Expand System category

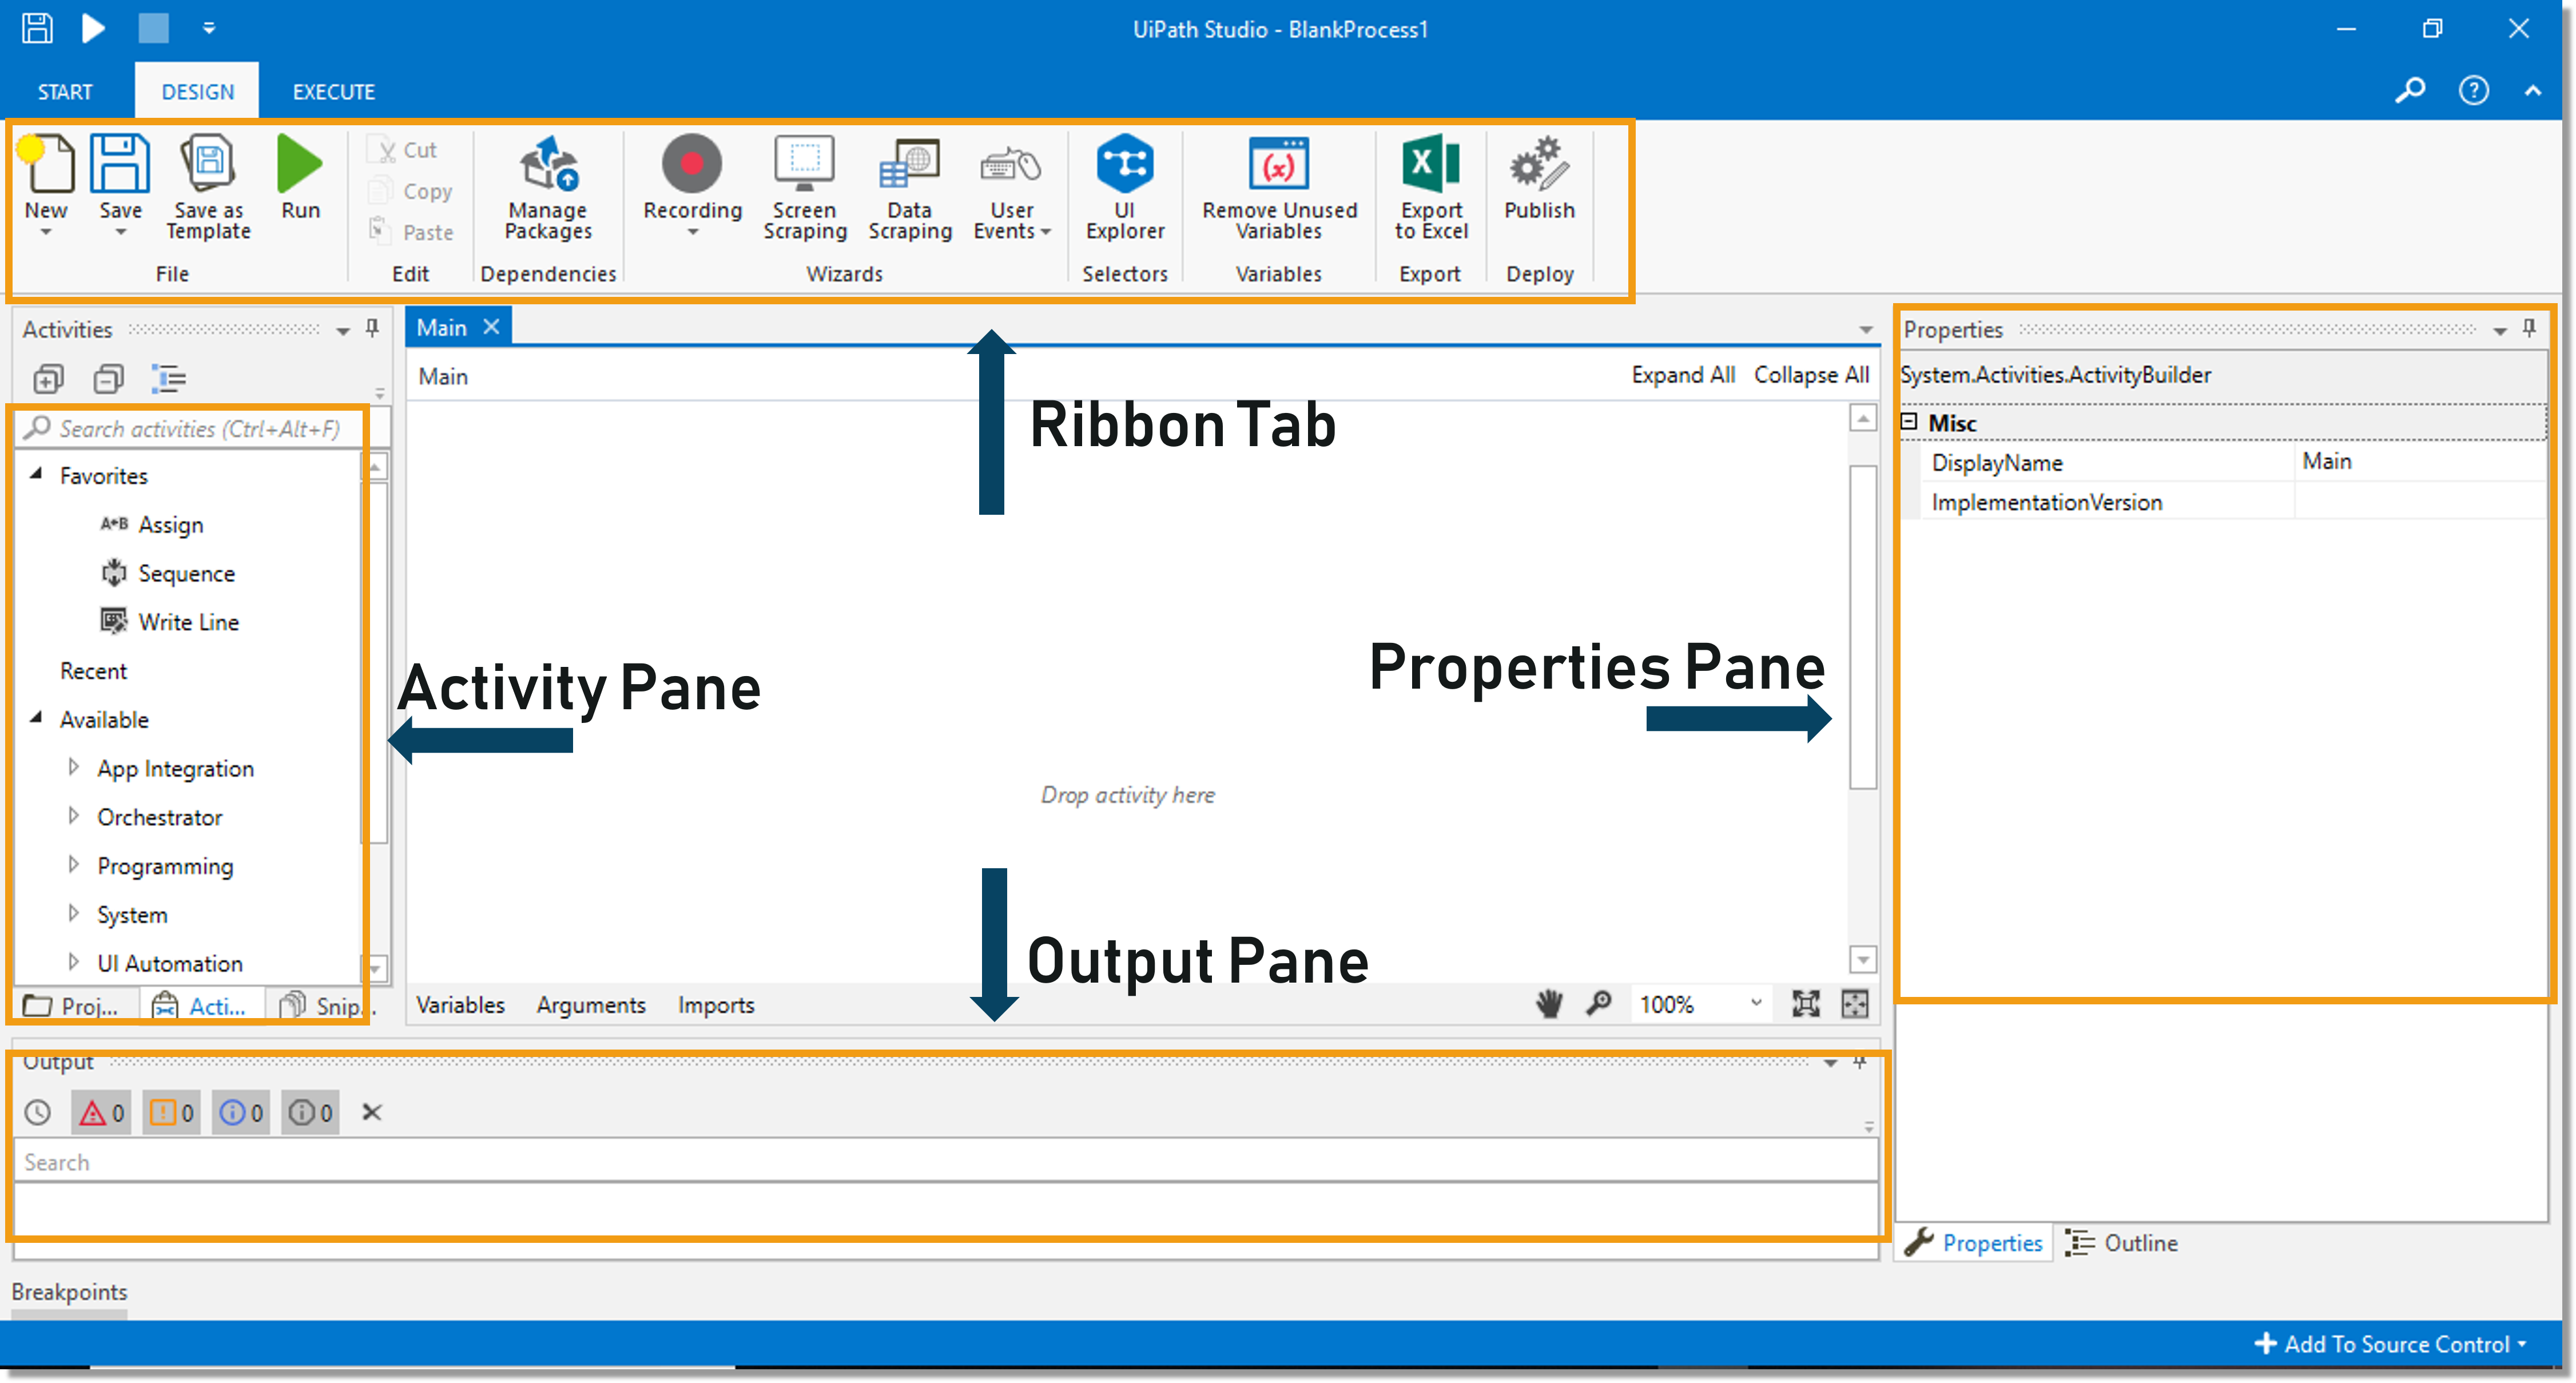click(73, 913)
